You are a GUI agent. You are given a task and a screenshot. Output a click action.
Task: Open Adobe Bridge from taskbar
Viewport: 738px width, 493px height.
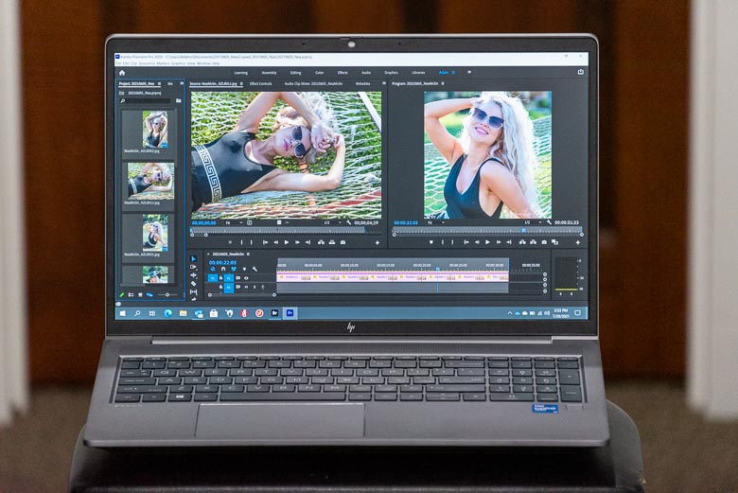[274, 313]
